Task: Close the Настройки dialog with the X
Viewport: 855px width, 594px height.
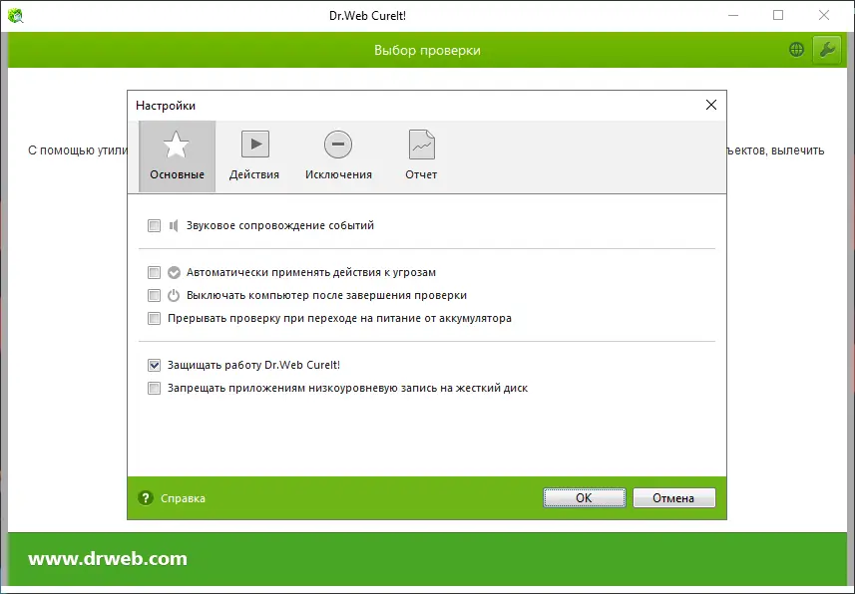Action: (x=711, y=105)
